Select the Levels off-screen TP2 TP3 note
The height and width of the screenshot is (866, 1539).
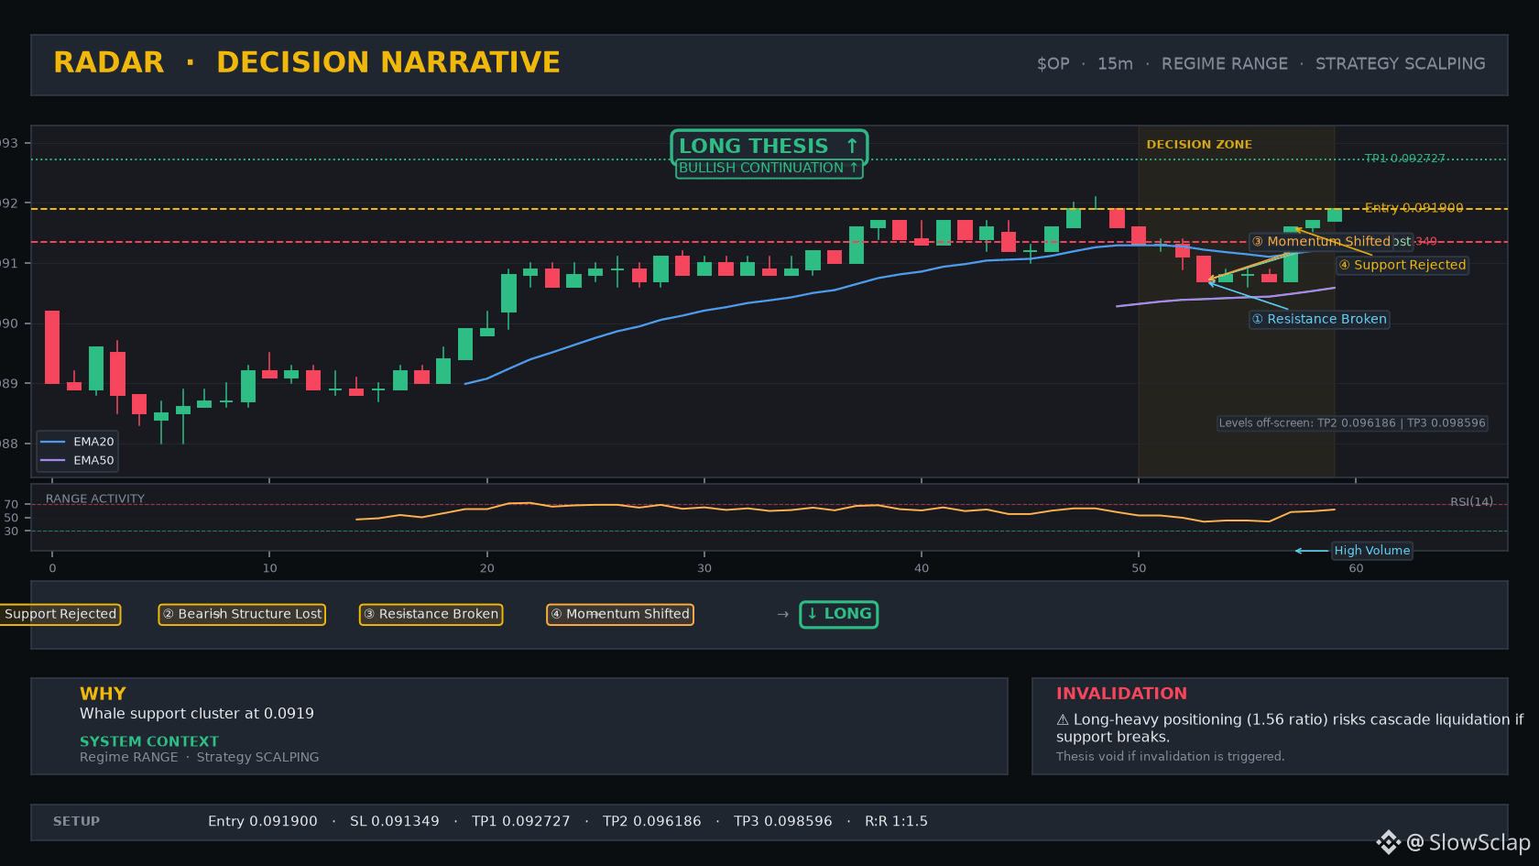click(1352, 423)
